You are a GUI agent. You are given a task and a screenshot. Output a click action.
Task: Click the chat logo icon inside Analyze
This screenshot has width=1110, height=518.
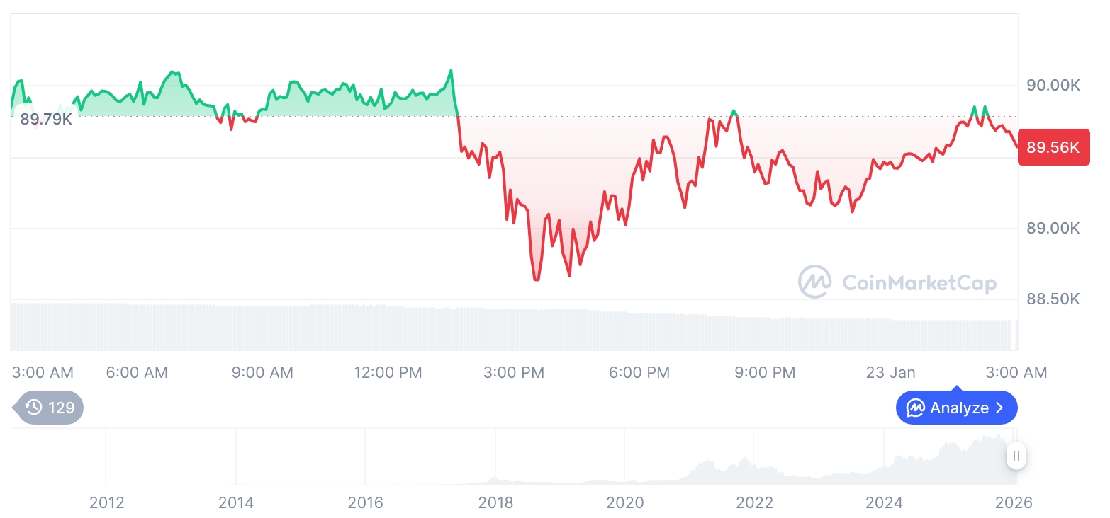[x=916, y=408]
